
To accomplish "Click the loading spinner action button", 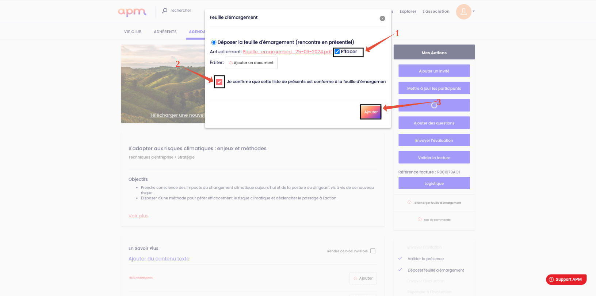I will point(434,105).
